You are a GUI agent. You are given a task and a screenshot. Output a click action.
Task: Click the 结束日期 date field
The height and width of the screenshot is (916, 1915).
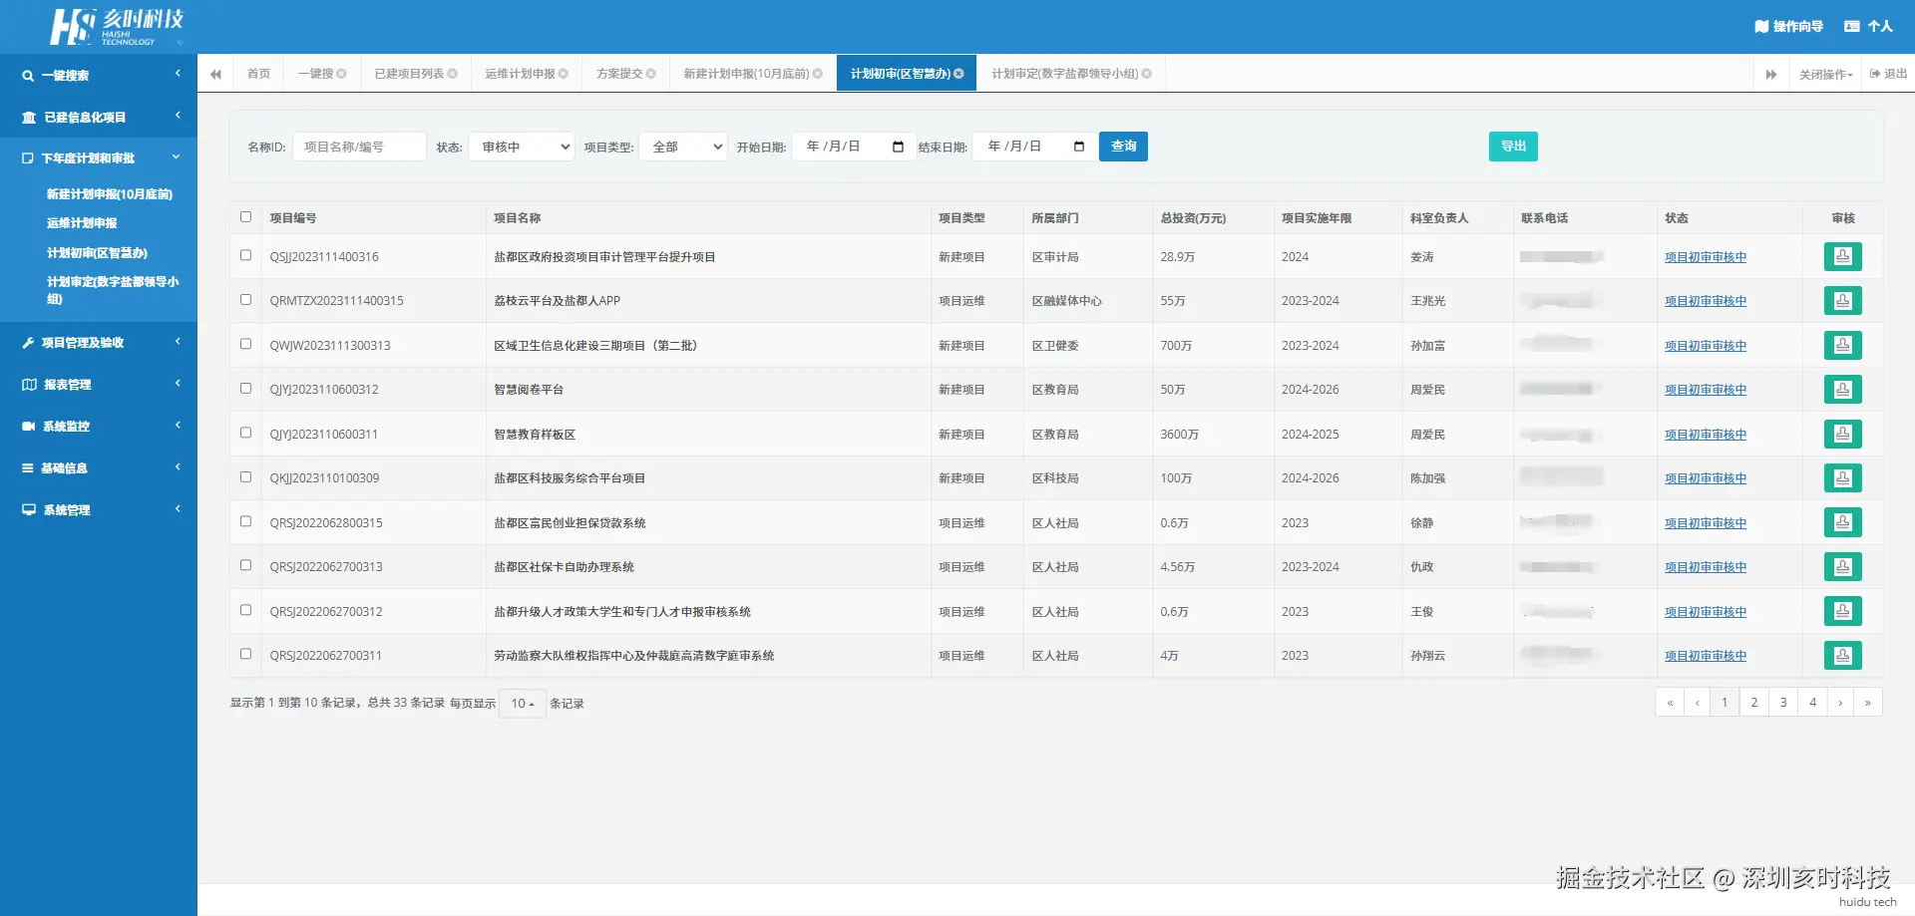pos(1034,147)
